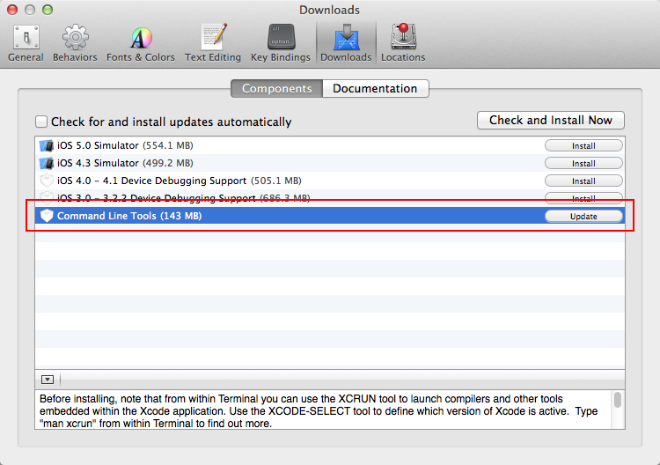Image resolution: width=660 pixels, height=465 pixels.
Task: Open the Locations preferences pane
Action: point(403,43)
